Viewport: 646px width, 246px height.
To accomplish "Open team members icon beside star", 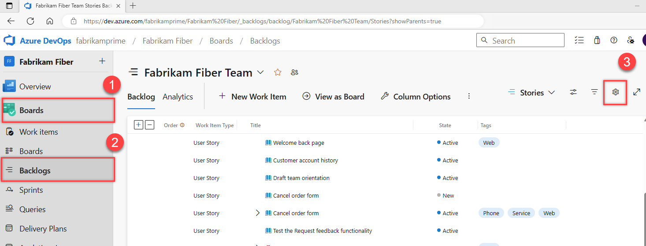I will point(295,73).
